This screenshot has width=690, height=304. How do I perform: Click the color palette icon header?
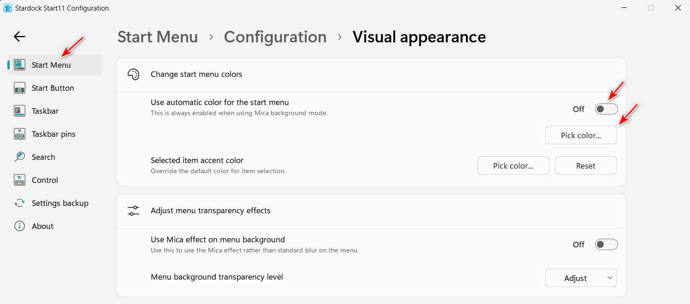pos(133,75)
